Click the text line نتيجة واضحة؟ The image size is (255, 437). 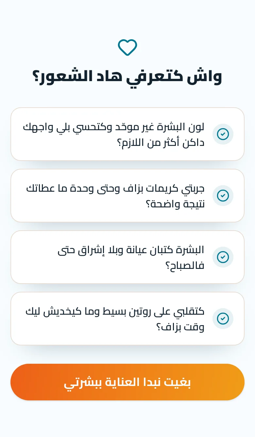(175, 204)
